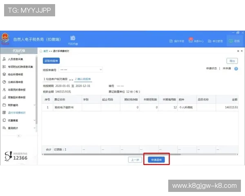The image size is (245, 196).
Task: Click the 上一步 button
Action: 135,160
